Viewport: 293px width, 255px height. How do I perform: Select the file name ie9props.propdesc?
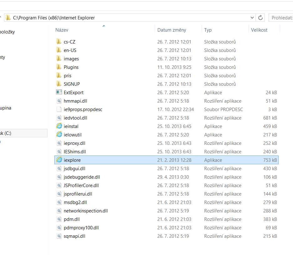point(83,110)
